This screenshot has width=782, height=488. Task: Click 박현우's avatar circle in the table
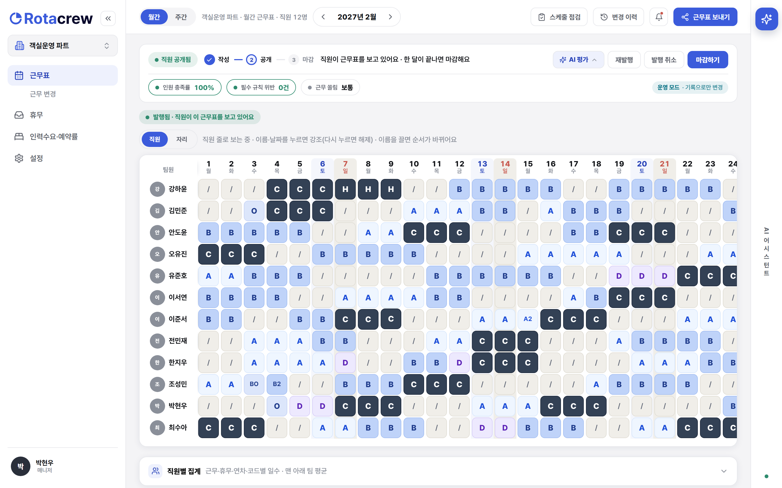coord(157,406)
